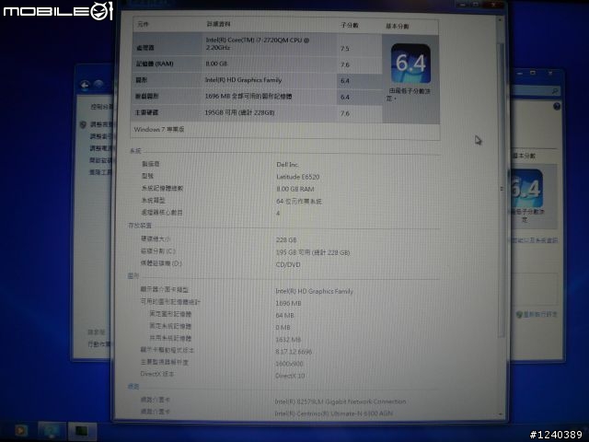The image size is (589, 442).
Task: Click the search magnifier in the background window
Action: pos(554,91)
